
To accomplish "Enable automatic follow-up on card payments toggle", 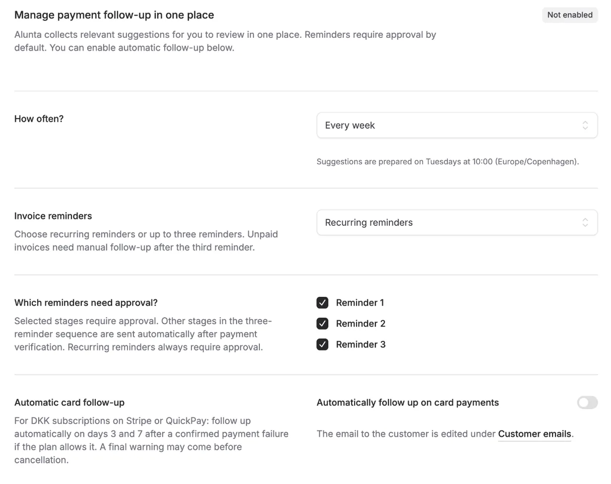I will [x=587, y=403].
